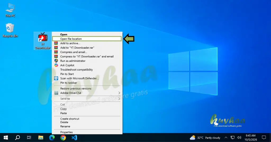
Task: Select Compress and email...
Action: click(x=87, y=52)
